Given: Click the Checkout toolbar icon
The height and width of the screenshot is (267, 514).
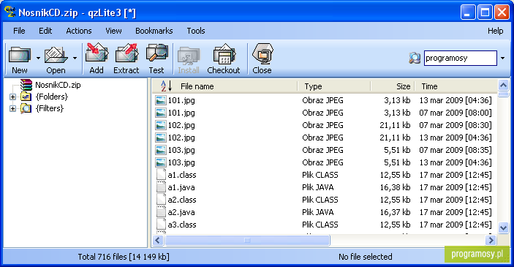Looking at the screenshot, I should point(224,54).
